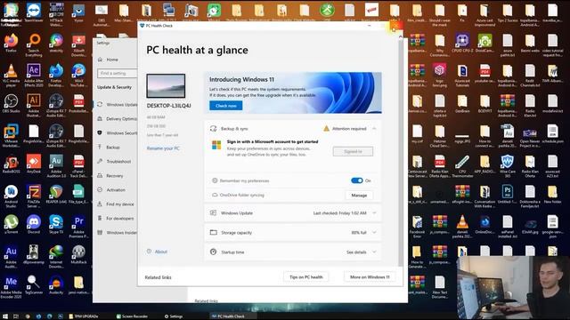This screenshot has width=570, height=320.
Task: Open VLC media player desktop icon
Action: tap(11, 75)
